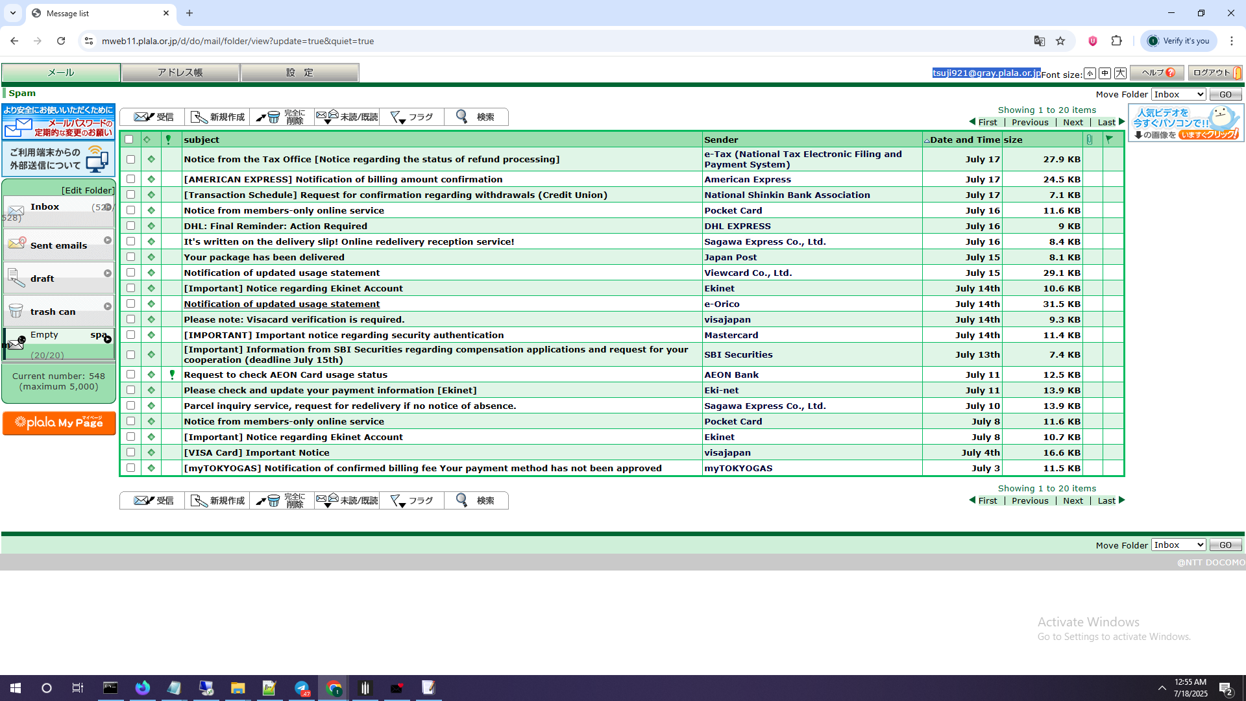Check the AEON Card usage status checkbox

[x=130, y=375]
